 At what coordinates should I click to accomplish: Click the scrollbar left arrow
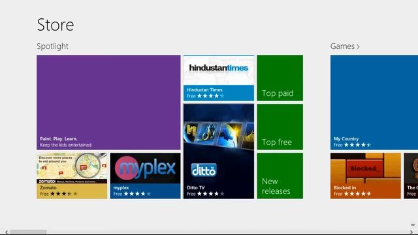pyautogui.click(x=7, y=232)
